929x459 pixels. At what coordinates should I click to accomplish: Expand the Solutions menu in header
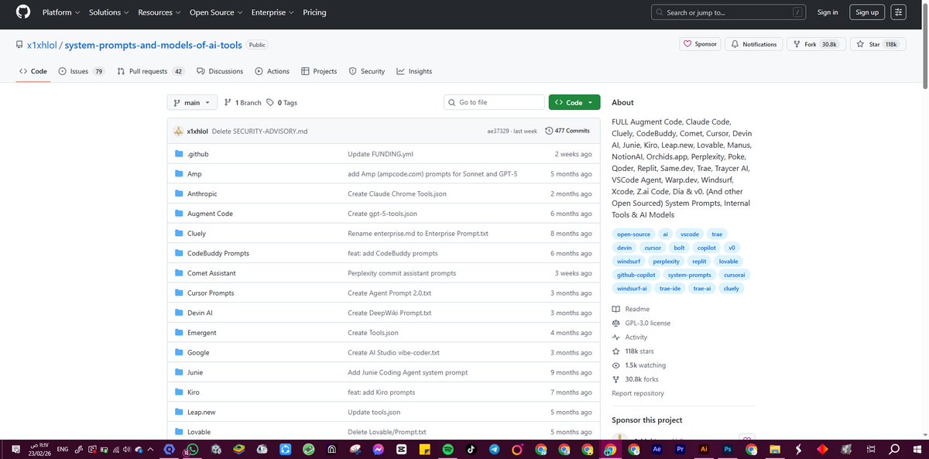(109, 12)
